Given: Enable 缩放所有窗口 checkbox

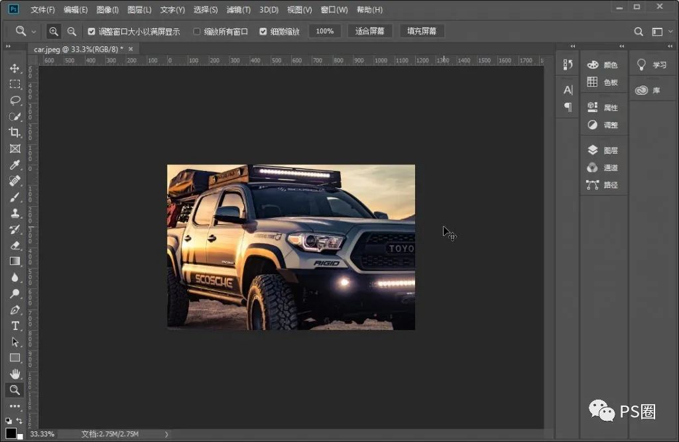Looking at the screenshot, I should tap(196, 32).
